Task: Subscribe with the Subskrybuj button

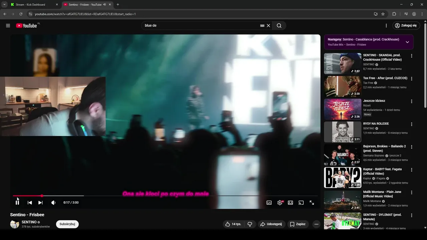Action: click(x=67, y=224)
